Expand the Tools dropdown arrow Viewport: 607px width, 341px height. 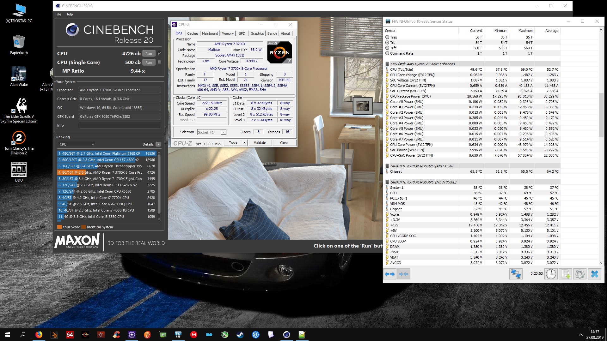click(x=244, y=143)
